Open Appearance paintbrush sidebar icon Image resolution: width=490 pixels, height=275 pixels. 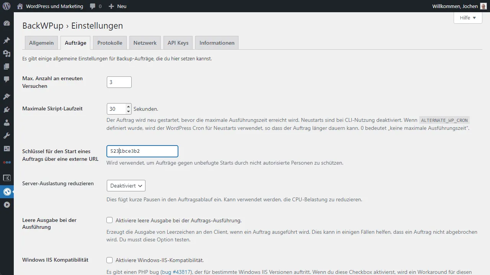7,97
